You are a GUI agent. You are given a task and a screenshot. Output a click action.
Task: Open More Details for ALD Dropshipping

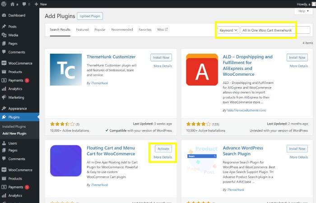coord(299,66)
